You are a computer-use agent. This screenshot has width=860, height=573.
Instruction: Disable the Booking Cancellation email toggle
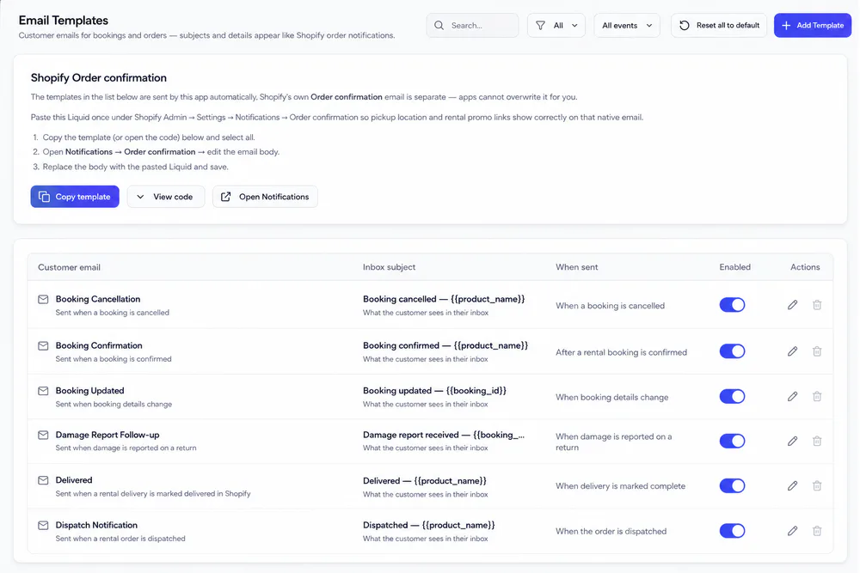732,305
